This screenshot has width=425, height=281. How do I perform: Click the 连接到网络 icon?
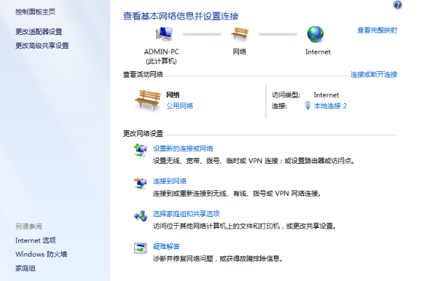141,182
